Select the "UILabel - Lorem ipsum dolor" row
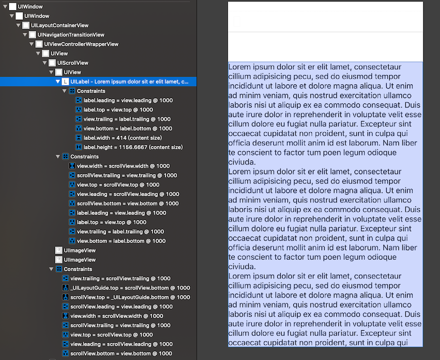The image size is (440, 360). point(98,82)
